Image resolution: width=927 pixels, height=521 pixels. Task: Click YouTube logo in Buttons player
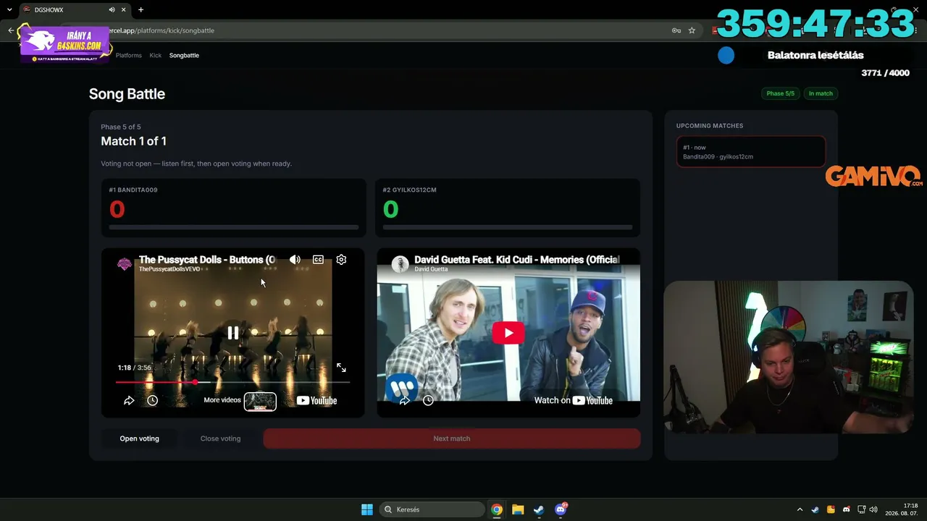pyautogui.click(x=316, y=401)
